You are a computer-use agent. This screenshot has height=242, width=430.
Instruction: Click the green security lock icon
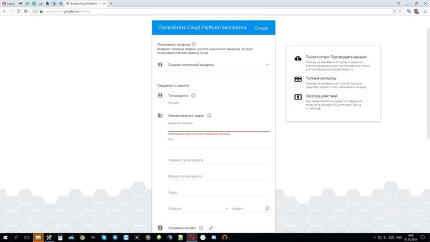click(42, 11)
